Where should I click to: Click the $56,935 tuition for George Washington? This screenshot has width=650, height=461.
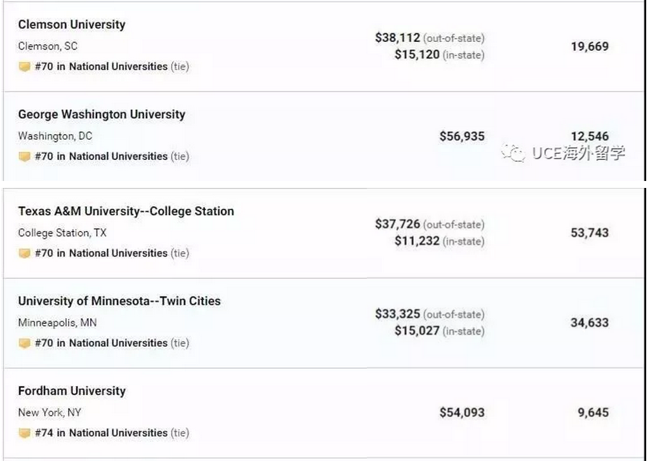click(x=461, y=136)
